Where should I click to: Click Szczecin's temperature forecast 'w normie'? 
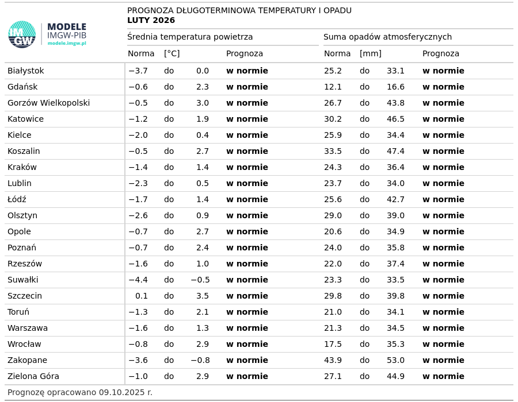coord(247,296)
